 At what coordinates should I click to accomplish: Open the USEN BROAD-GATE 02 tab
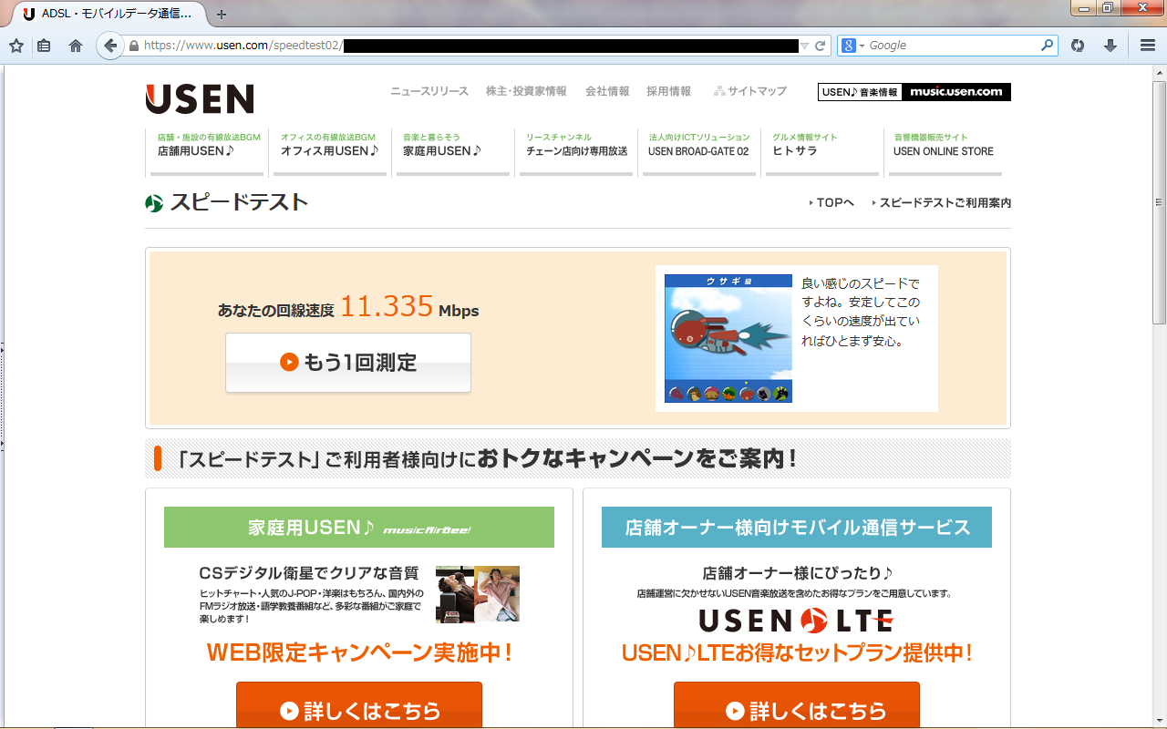pyautogui.click(x=698, y=151)
